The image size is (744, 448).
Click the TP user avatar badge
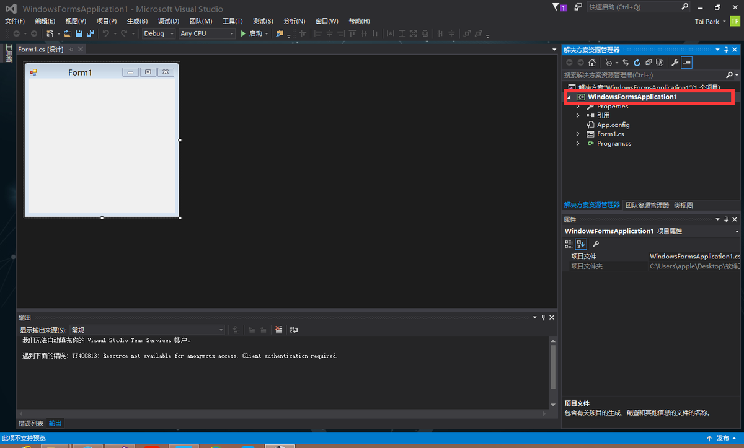coord(735,21)
